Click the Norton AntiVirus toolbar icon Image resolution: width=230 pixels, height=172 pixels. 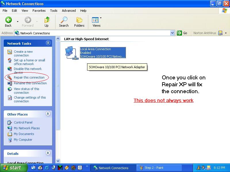point(220,33)
